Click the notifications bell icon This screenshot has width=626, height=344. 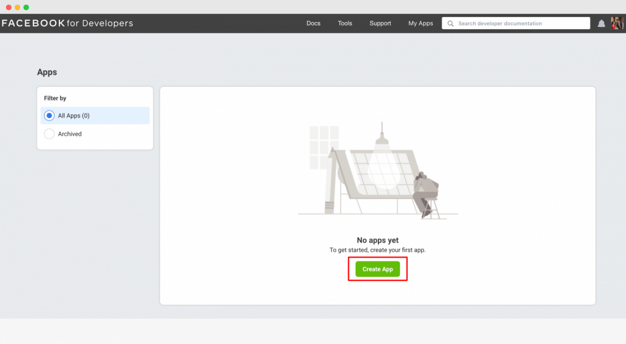602,24
